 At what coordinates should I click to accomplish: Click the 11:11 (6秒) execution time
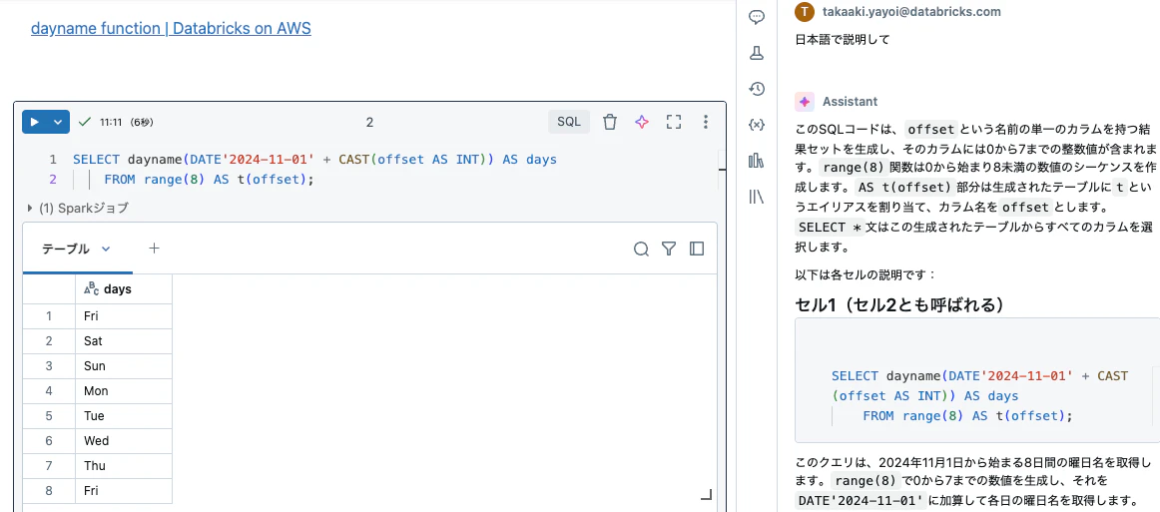(x=127, y=122)
